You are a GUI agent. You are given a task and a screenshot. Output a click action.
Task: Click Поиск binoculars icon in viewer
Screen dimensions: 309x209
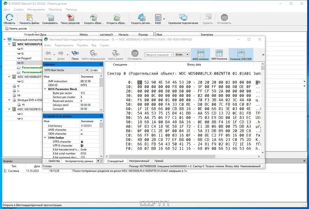click(x=75, y=53)
